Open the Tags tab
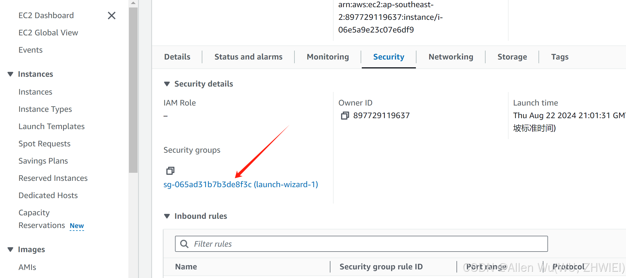 560,57
